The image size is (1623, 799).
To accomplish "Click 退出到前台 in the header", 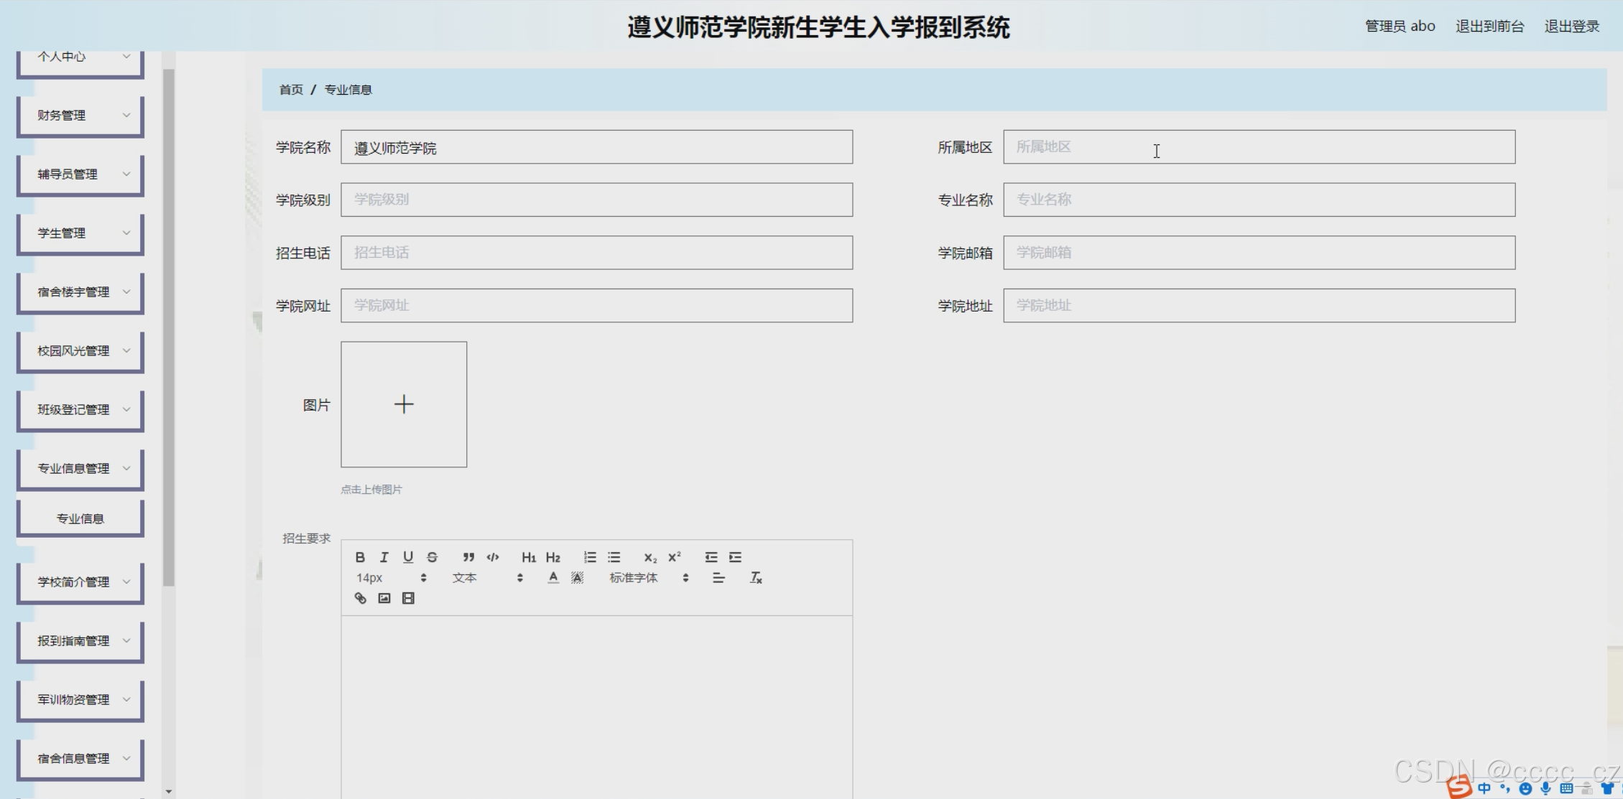I will [x=1489, y=27].
